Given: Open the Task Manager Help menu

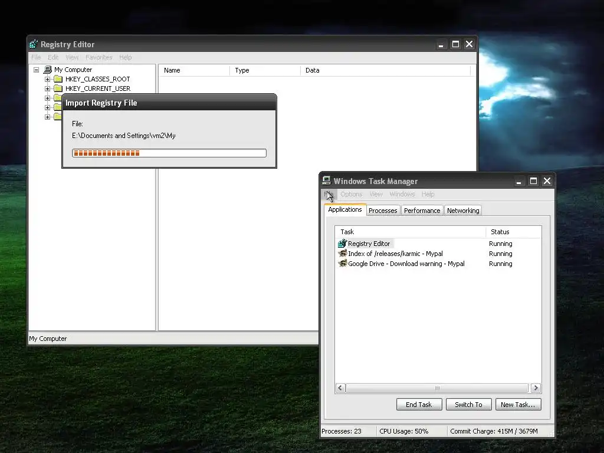Looking at the screenshot, I should pos(428,194).
